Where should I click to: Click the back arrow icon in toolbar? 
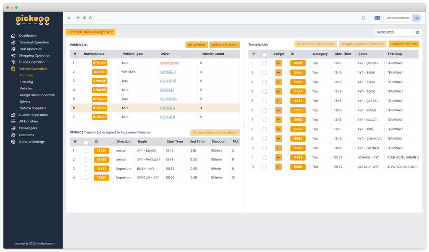[x=78, y=18]
